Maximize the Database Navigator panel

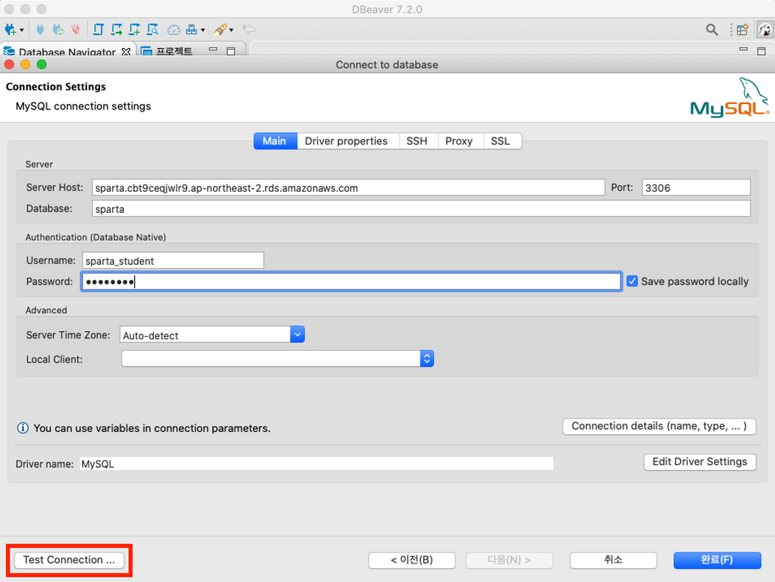click(231, 51)
